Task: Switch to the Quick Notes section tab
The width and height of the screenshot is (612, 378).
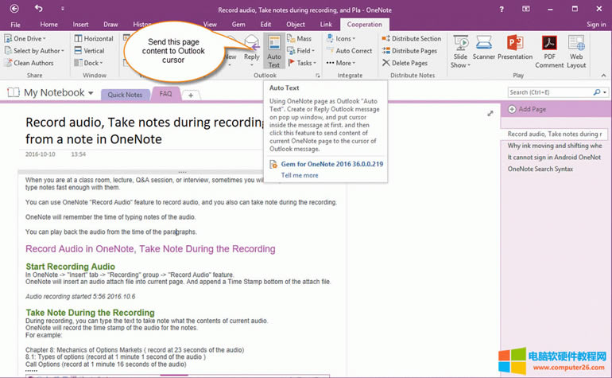Action: click(x=125, y=95)
